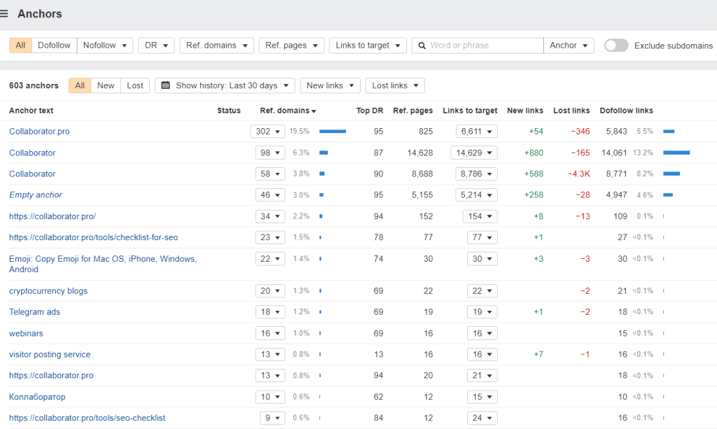Expand the 6,611 links to target dropdown
Image resolution: width=717 pixels, height=429 pixels.
coord(476,132)
